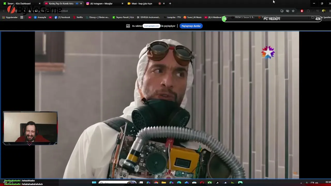Open a new browser tab
The width and height of the screenshot is (331, 186).
(170, 4)
